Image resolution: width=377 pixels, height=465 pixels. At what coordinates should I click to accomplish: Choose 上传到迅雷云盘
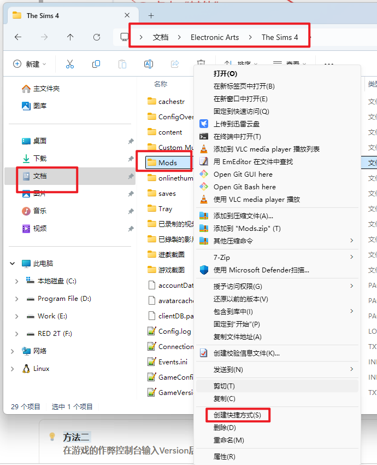click(237, 124)
